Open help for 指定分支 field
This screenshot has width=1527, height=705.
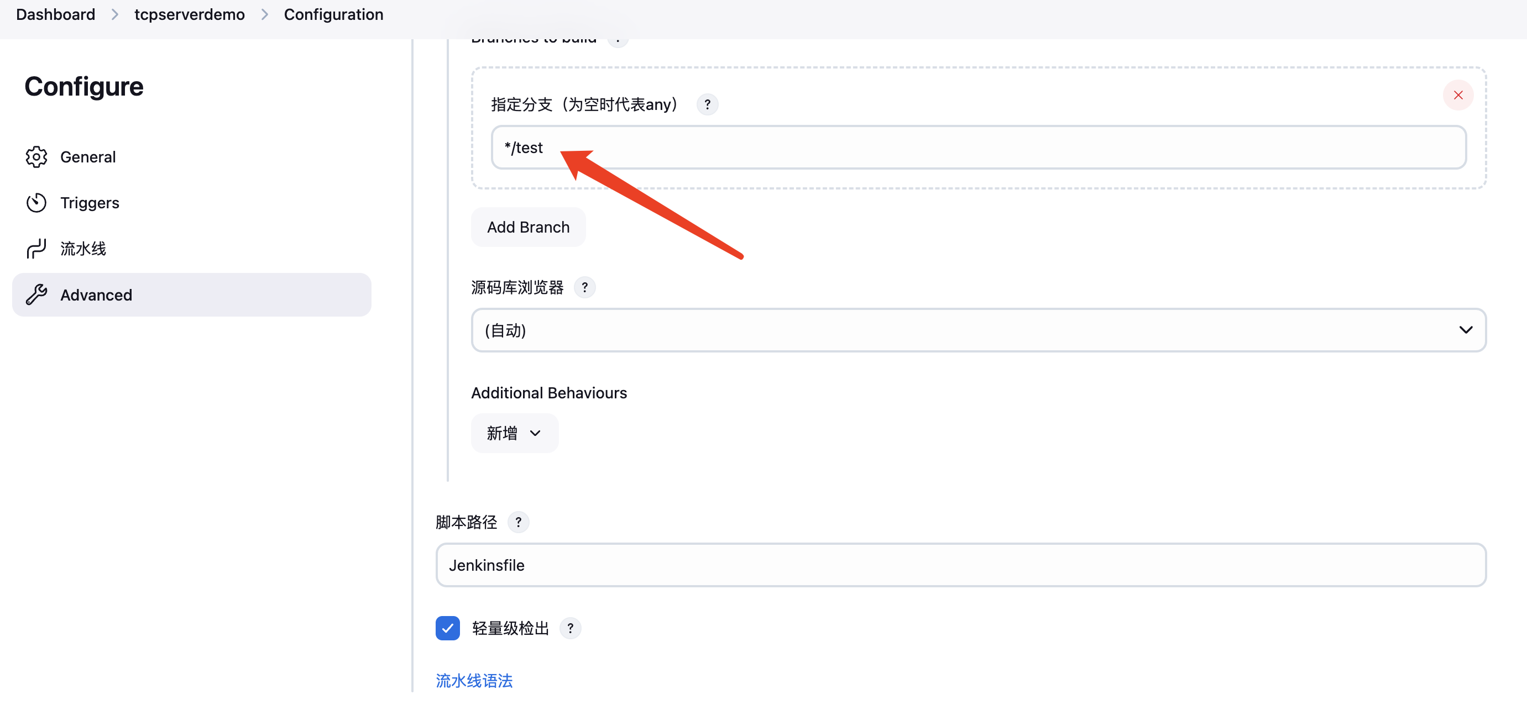(x=707, y=105)
